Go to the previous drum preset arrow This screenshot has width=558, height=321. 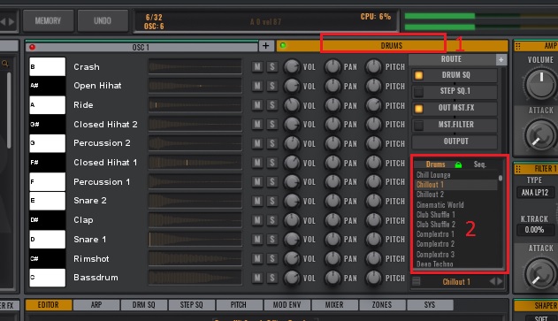[x=493, y=281]
